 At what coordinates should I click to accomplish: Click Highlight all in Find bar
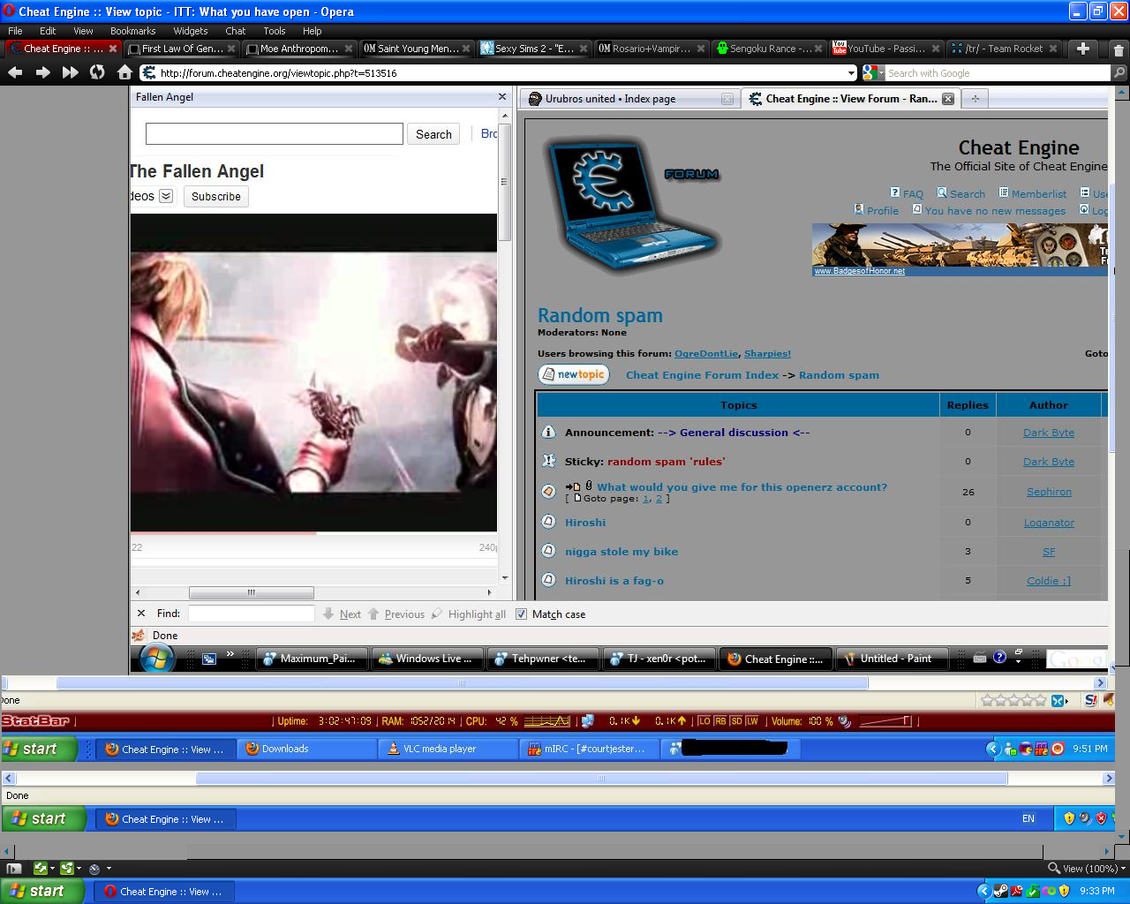tap(469, 614)
